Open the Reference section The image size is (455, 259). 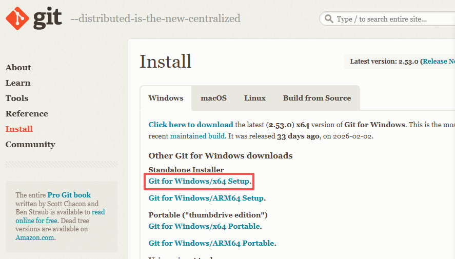(x=27, y=113)
